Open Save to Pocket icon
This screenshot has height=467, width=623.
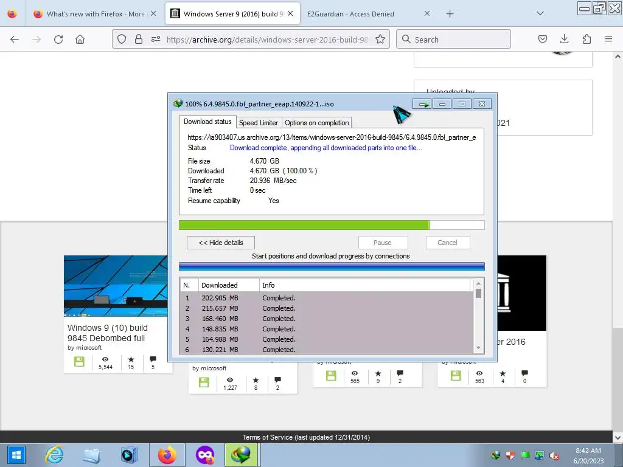(543, 39)
